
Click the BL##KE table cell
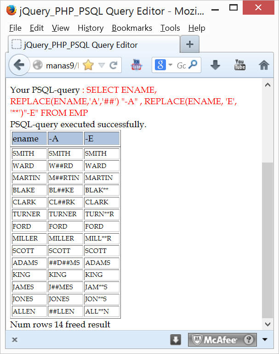coord(65,190)
